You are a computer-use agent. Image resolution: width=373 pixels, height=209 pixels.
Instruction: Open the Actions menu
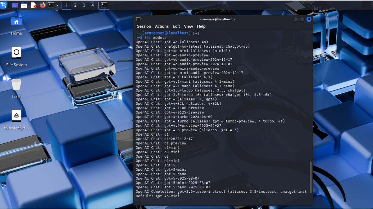[x=162, y=26]
